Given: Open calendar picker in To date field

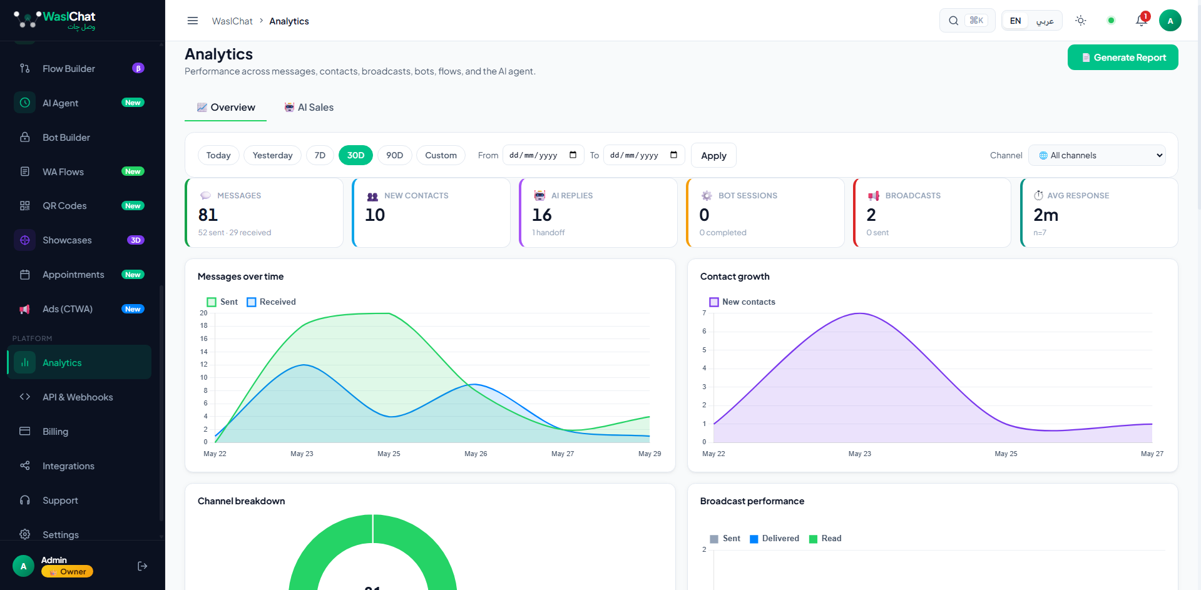Looking at the screenshot, I should 673,155.
